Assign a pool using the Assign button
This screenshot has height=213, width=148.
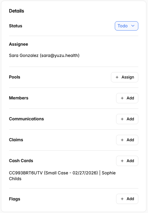coord(124,77)
